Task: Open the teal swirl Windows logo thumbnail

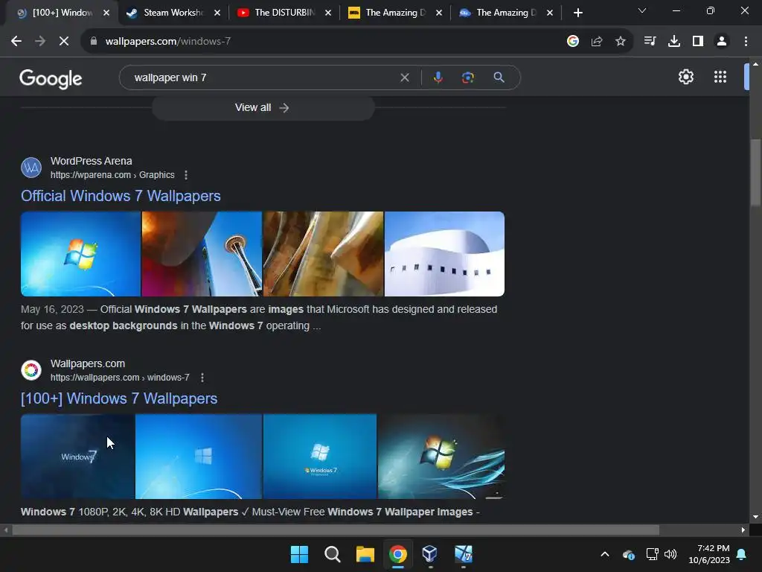Action: click(x=441, y=457)
